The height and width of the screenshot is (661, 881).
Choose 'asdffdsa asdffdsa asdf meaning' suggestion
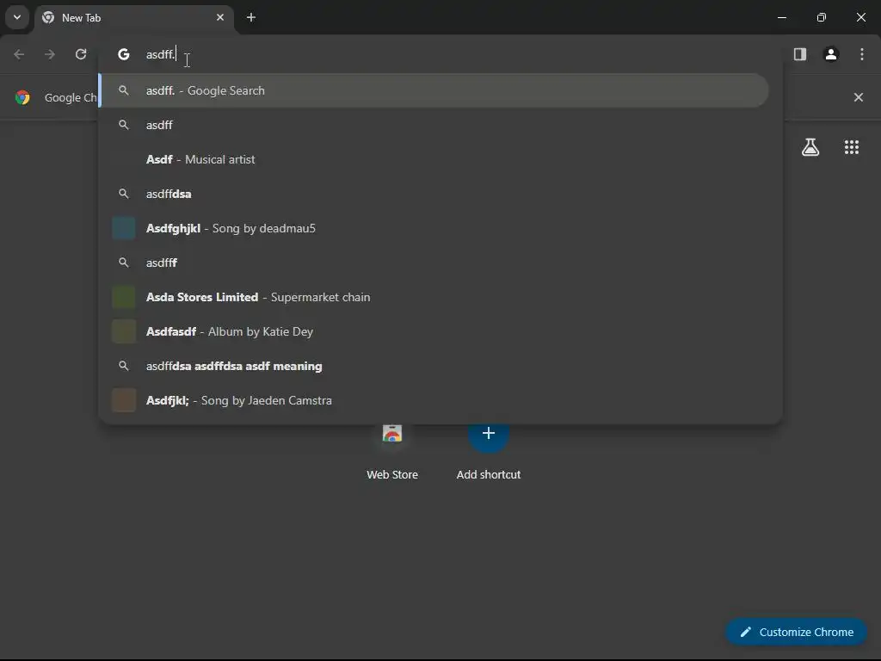[434, 366]
